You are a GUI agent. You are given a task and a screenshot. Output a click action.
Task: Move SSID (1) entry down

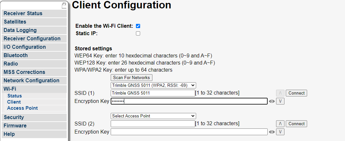click(280, 101)
